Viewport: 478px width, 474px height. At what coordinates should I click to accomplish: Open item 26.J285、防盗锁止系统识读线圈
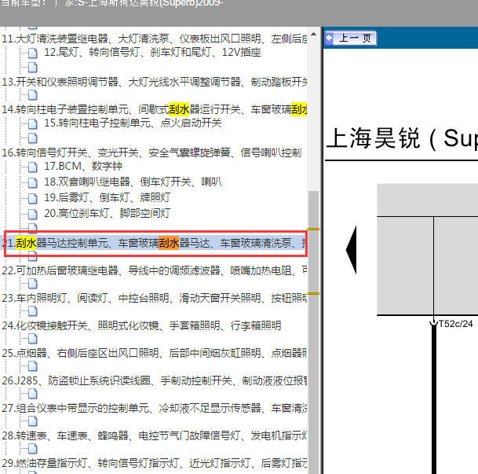coord(155,380)
